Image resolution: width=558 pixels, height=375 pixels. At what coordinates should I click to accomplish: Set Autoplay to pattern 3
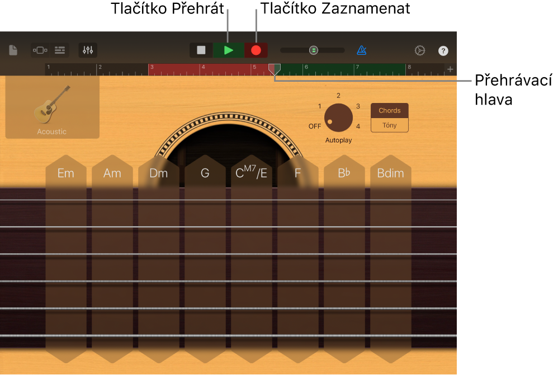point(358,106)
